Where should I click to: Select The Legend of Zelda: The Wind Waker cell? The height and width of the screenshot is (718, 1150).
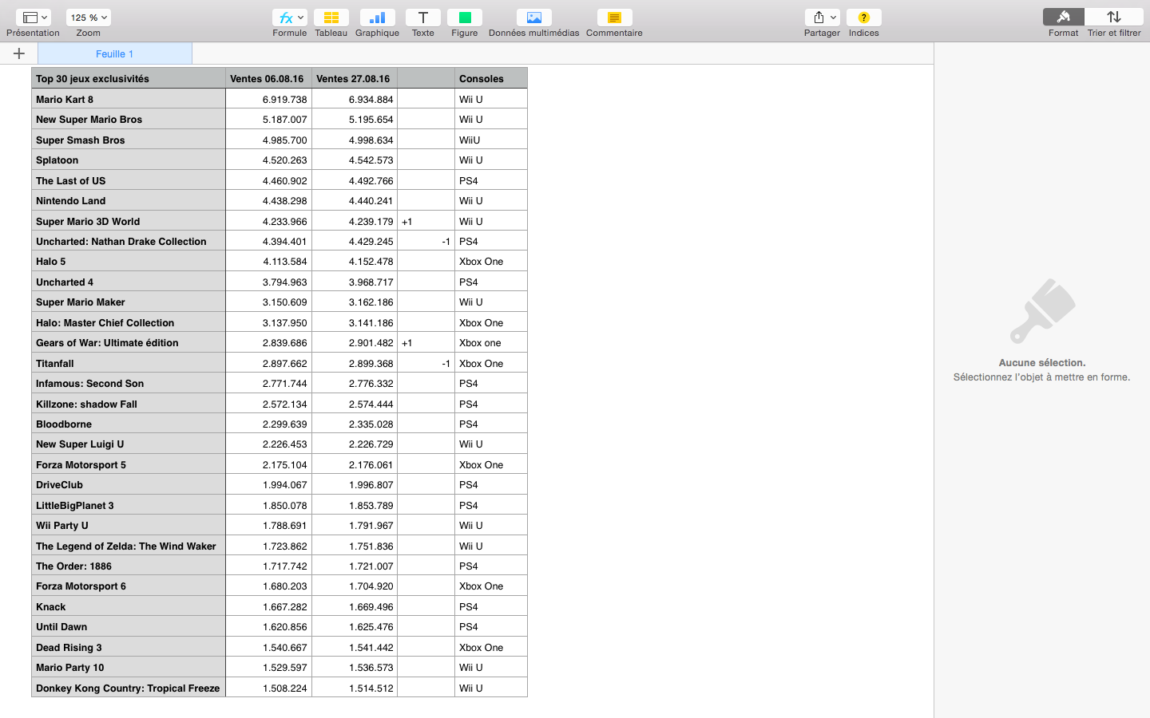click(129, 546)
